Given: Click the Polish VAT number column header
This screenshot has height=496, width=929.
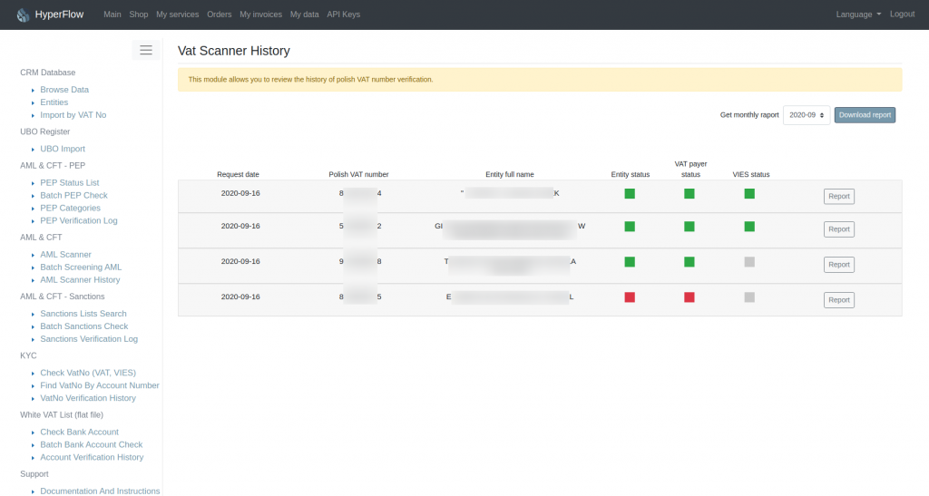Looking at the screenshot, I should pos(358,175).
